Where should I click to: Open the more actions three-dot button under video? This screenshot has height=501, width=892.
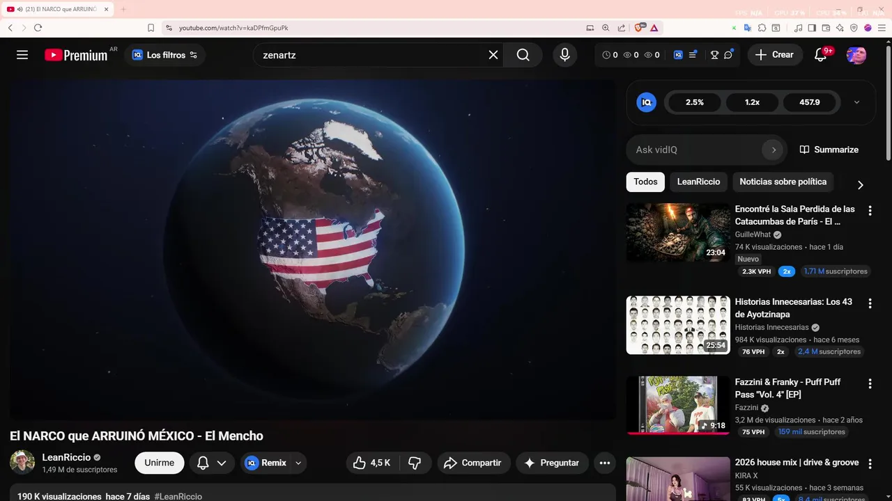pyautogui.click(x=605, y=463)
